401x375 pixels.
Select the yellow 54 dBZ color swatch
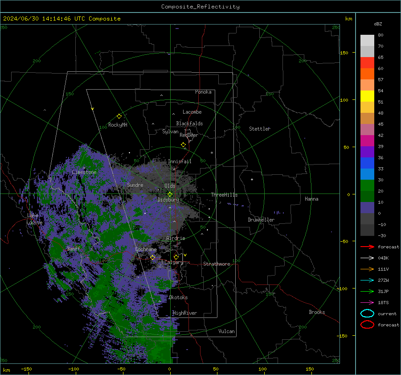[x=367, y=96]
